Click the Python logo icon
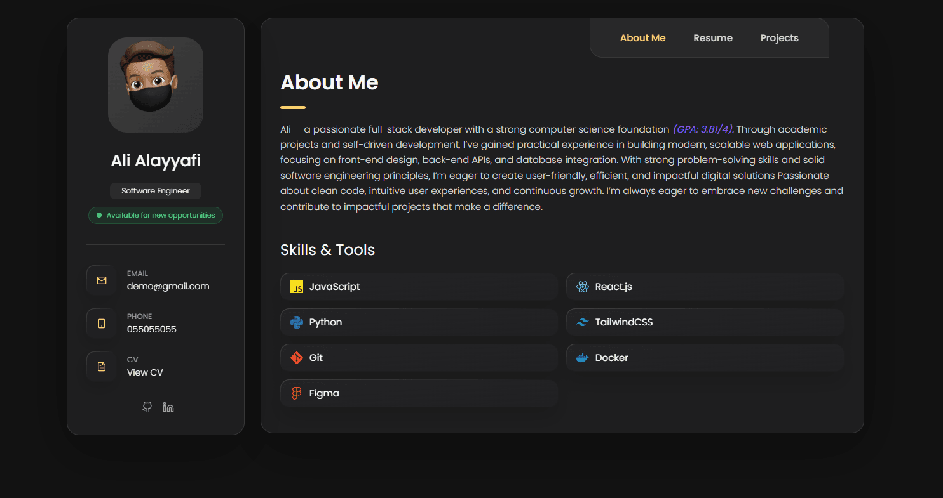 click(297, 322)
